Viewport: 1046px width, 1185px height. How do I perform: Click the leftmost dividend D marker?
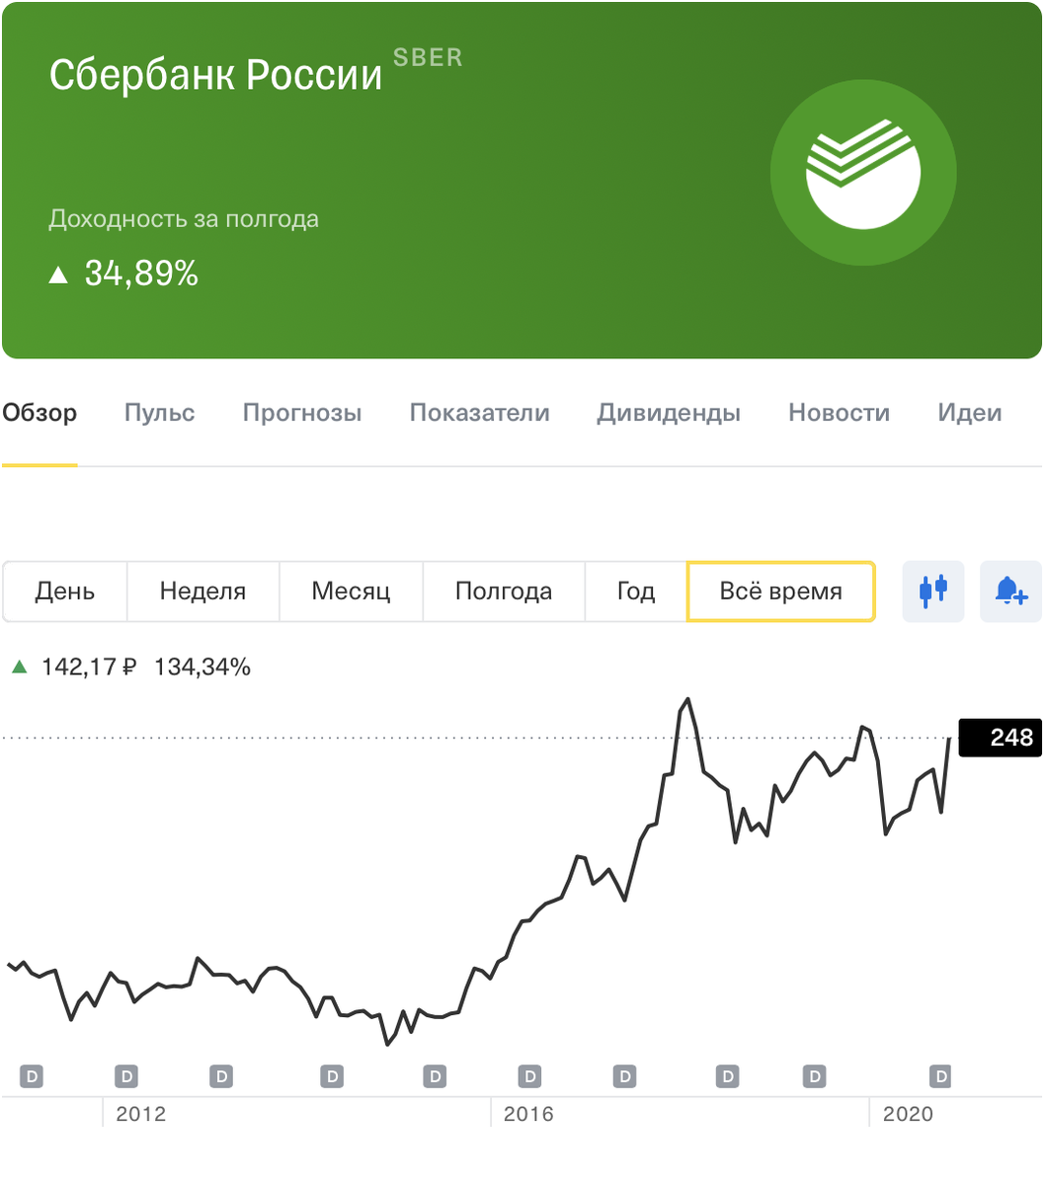click(x=30, y=1076)
